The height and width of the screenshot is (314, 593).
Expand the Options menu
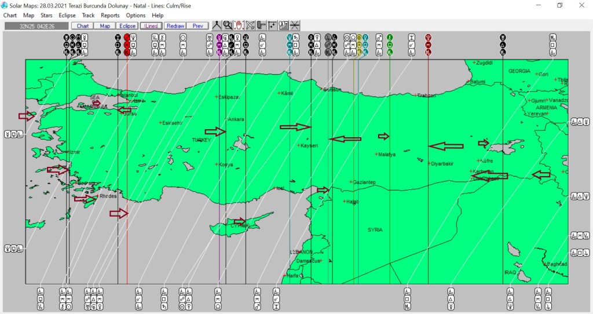[136, 15]
